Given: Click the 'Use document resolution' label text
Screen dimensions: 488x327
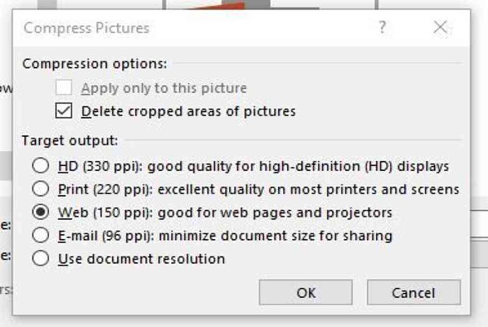Looking at the screenshot, I should [142, 259].
